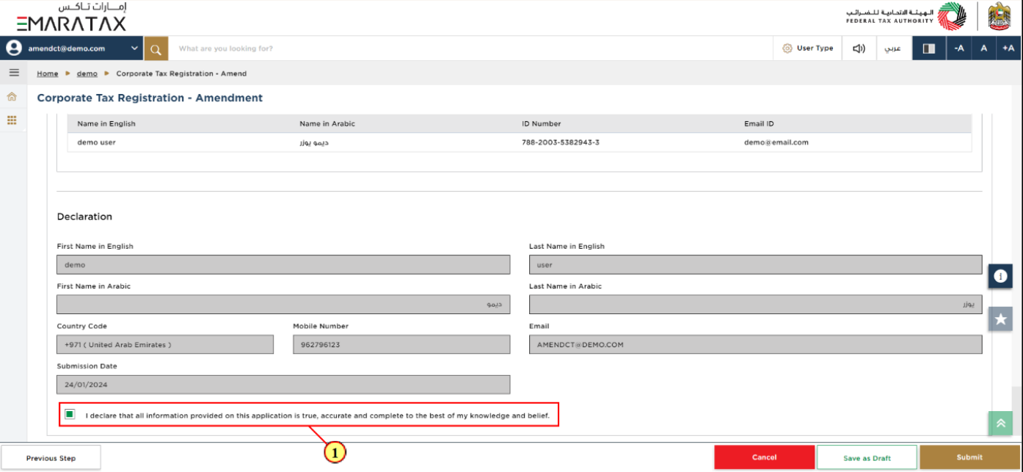Viewport: 1023px width, 472px height.
Task: Submit the amendment application
Action: pos(969,457)
